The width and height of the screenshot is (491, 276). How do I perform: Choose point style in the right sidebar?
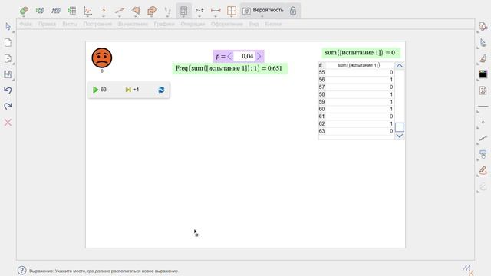483,123
